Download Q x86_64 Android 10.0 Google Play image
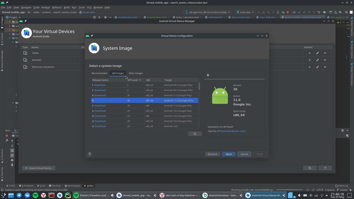354x199 pixels. (100, 111)
